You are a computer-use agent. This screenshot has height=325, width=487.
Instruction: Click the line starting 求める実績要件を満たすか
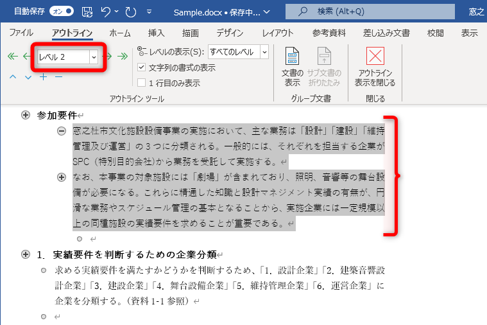click(x=219, y=270)
